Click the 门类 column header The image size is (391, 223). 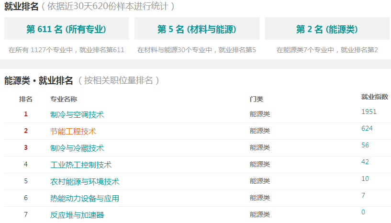(257, 99)
